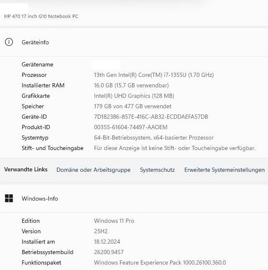Click the Gerätename label

pyautogui.click(x=37, y=64)
